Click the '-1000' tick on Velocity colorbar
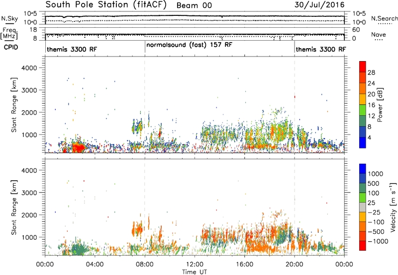This screenshot has height=275, width=398. click(x=378, y=241)
